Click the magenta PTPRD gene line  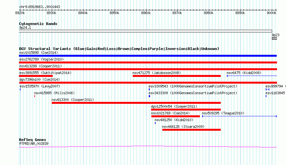click(x=148, y=146)
